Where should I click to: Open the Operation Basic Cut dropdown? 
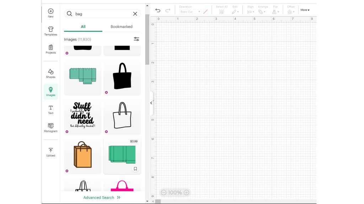click(x=190, y=12)
